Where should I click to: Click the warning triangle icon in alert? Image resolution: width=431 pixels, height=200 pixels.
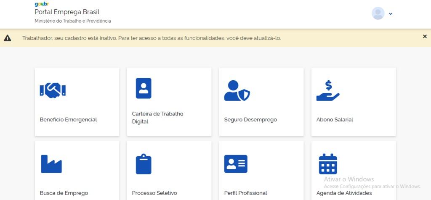point(8,38)
